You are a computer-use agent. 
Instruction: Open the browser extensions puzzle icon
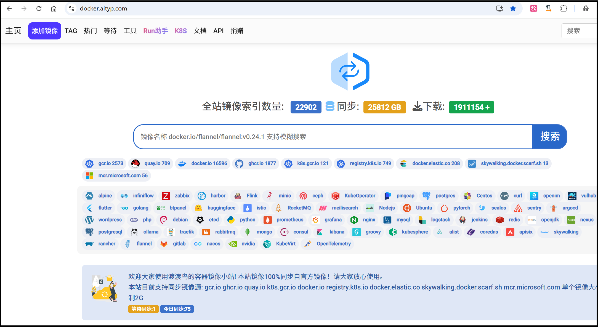pyautogui.click(x=564, y=9)
